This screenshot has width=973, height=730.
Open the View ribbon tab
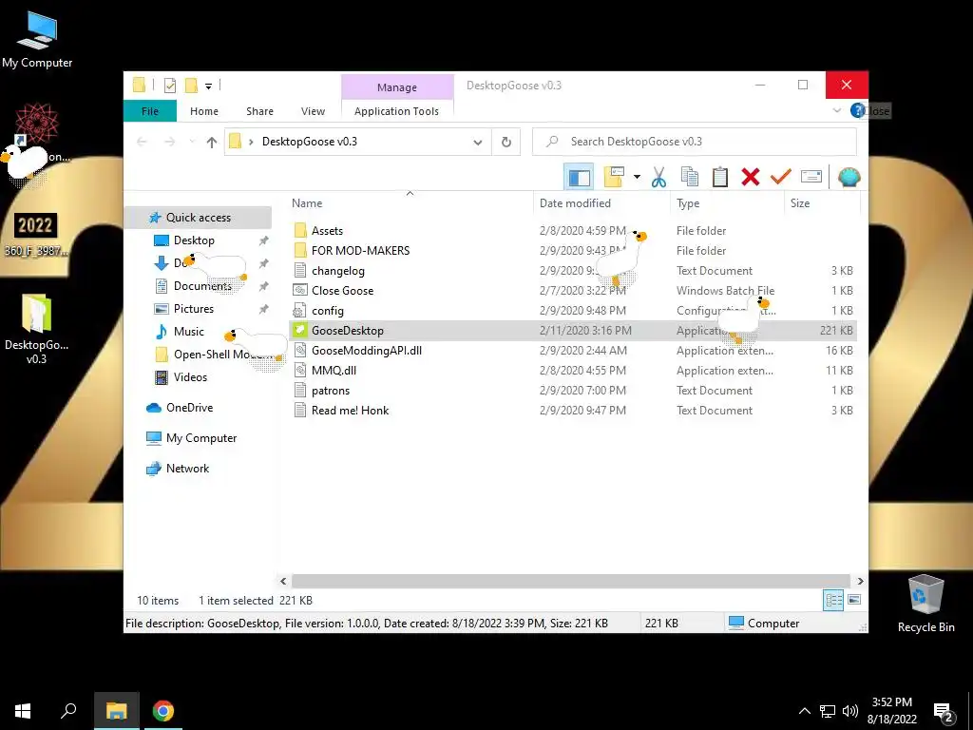click(x=313, y=111)
